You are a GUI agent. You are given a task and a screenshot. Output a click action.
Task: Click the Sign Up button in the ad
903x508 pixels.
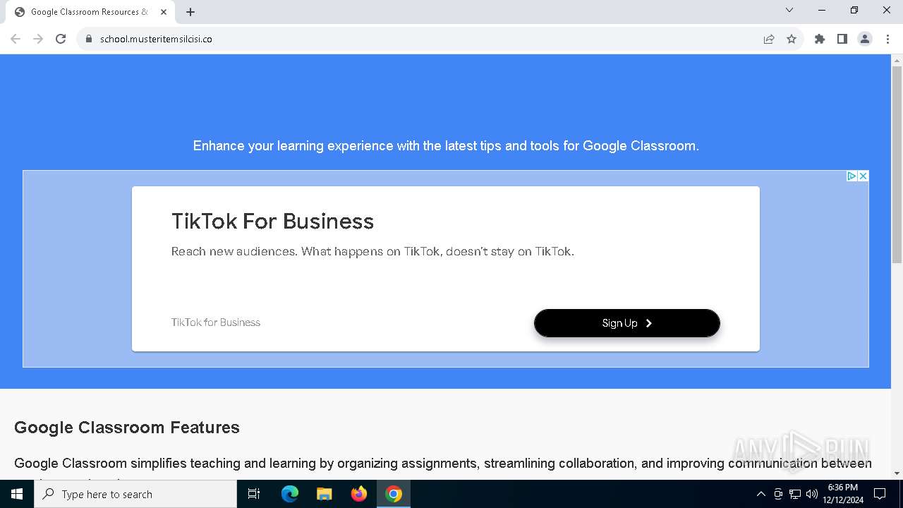click(626, 323)
